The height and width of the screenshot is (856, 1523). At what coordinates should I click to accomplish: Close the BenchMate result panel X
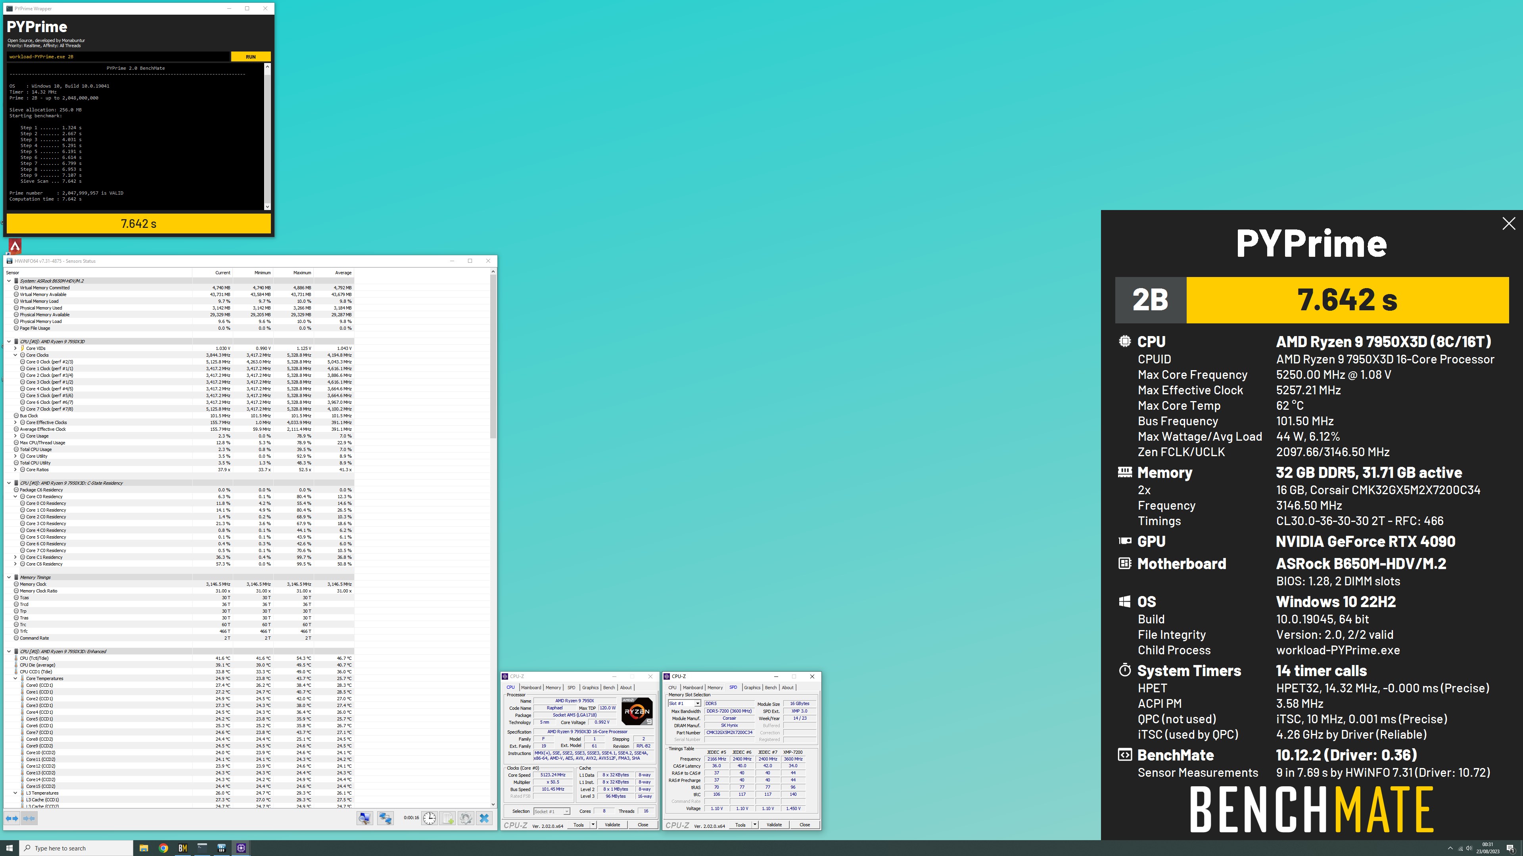1508,223
